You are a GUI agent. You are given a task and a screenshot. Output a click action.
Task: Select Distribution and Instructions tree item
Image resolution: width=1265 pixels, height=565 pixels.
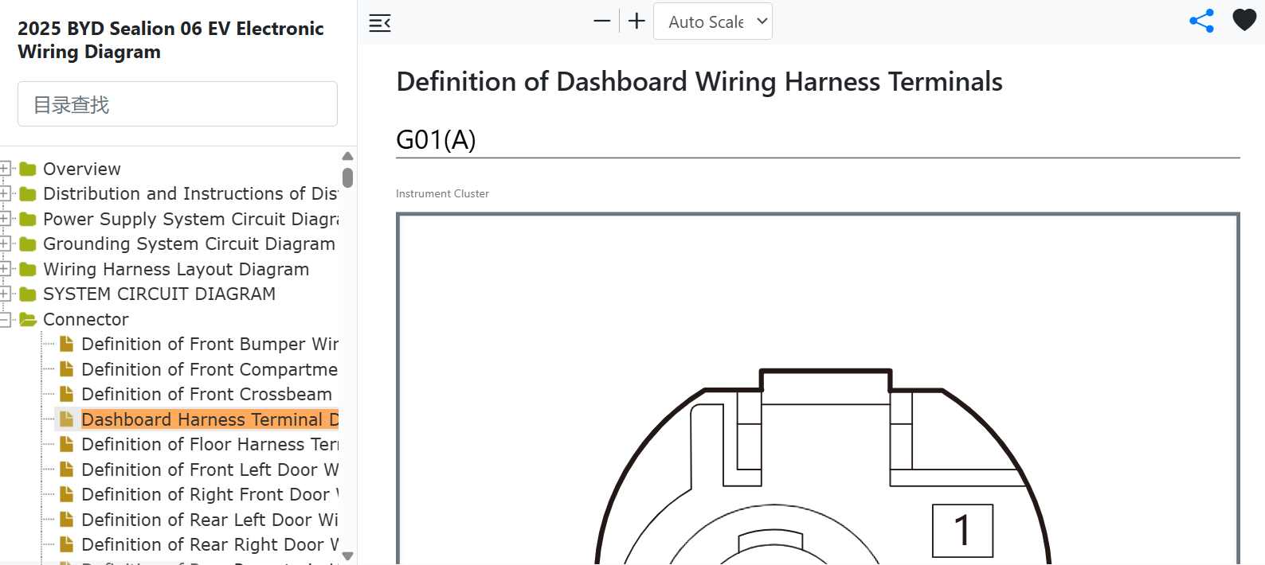tap(190, 193)
